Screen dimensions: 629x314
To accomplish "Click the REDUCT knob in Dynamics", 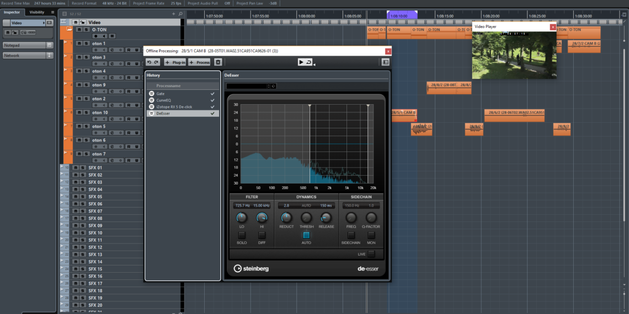I will click(x=286, y=218).
